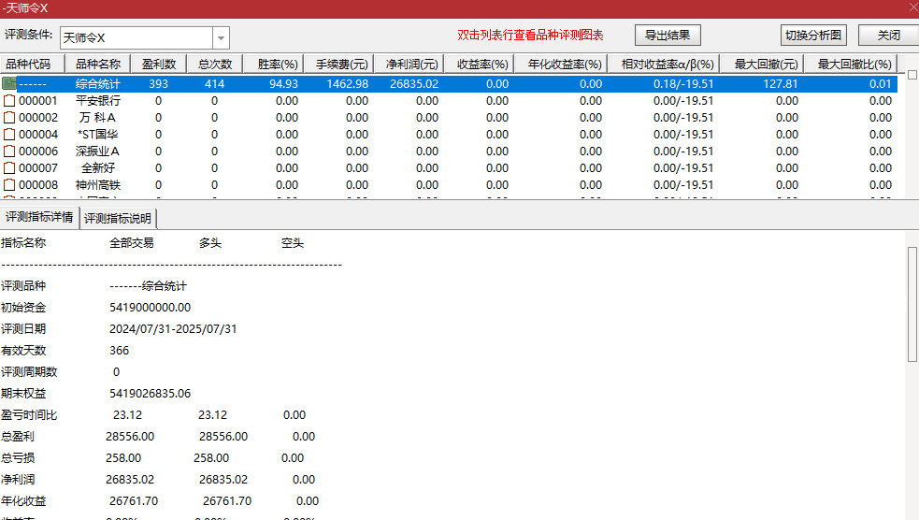The image size is (919, 520).
Task: Click the icon beside stock code 000002
Action: (9, 118)
